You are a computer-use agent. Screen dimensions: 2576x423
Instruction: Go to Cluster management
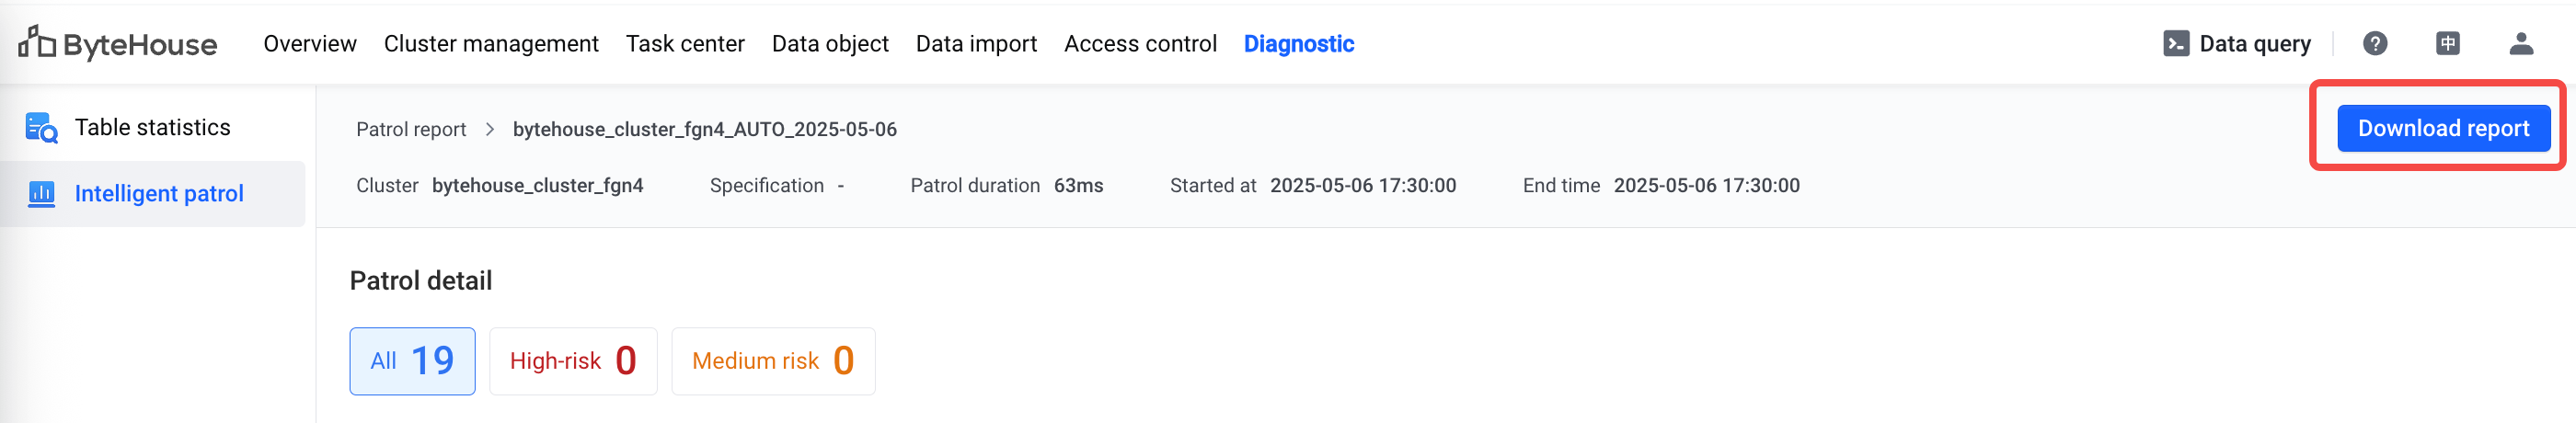[491, 44]
